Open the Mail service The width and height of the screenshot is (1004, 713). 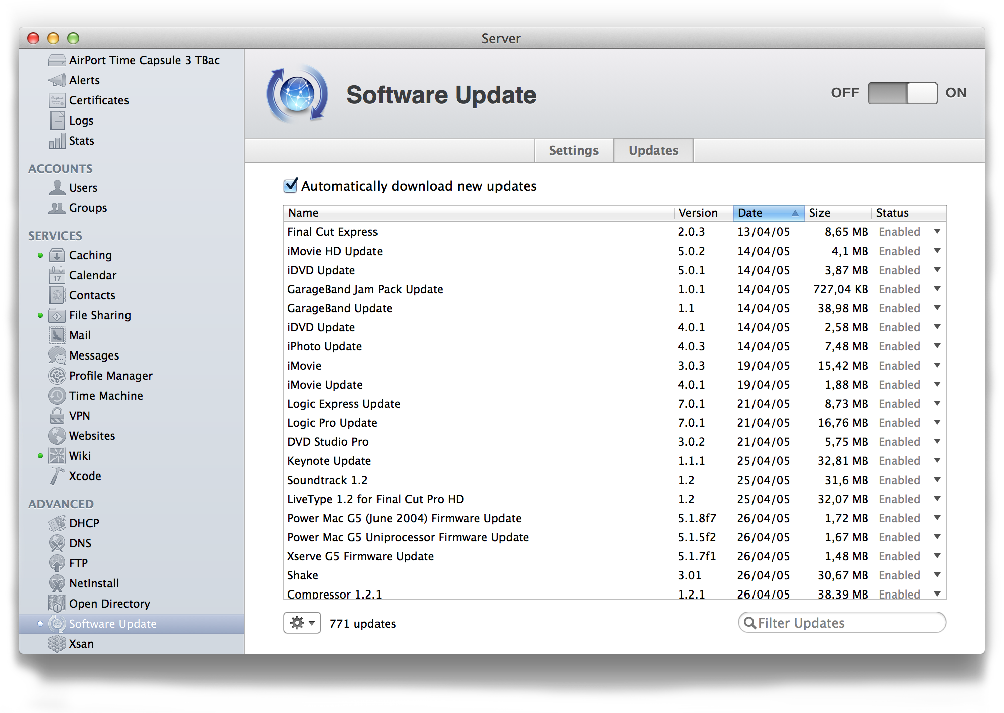70,335
